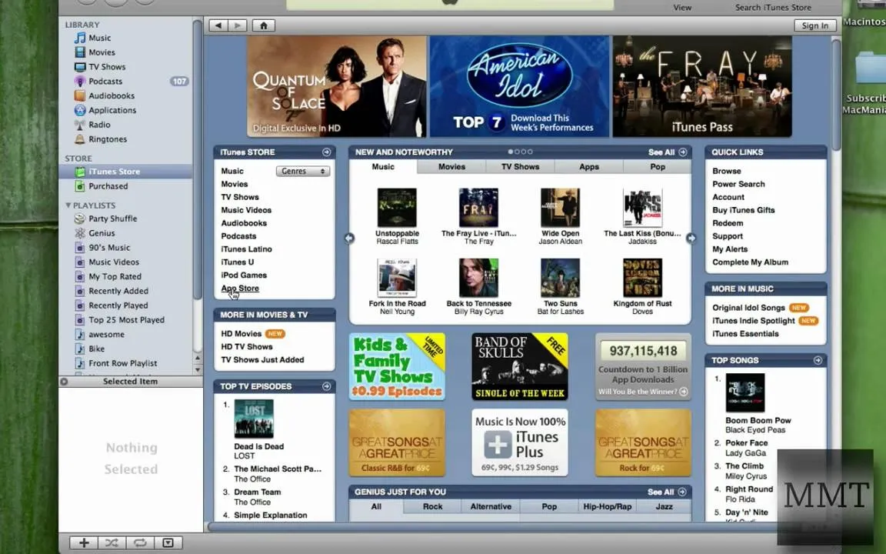
Task: Open Original Idol Songs link
Action: click(748, 308)
